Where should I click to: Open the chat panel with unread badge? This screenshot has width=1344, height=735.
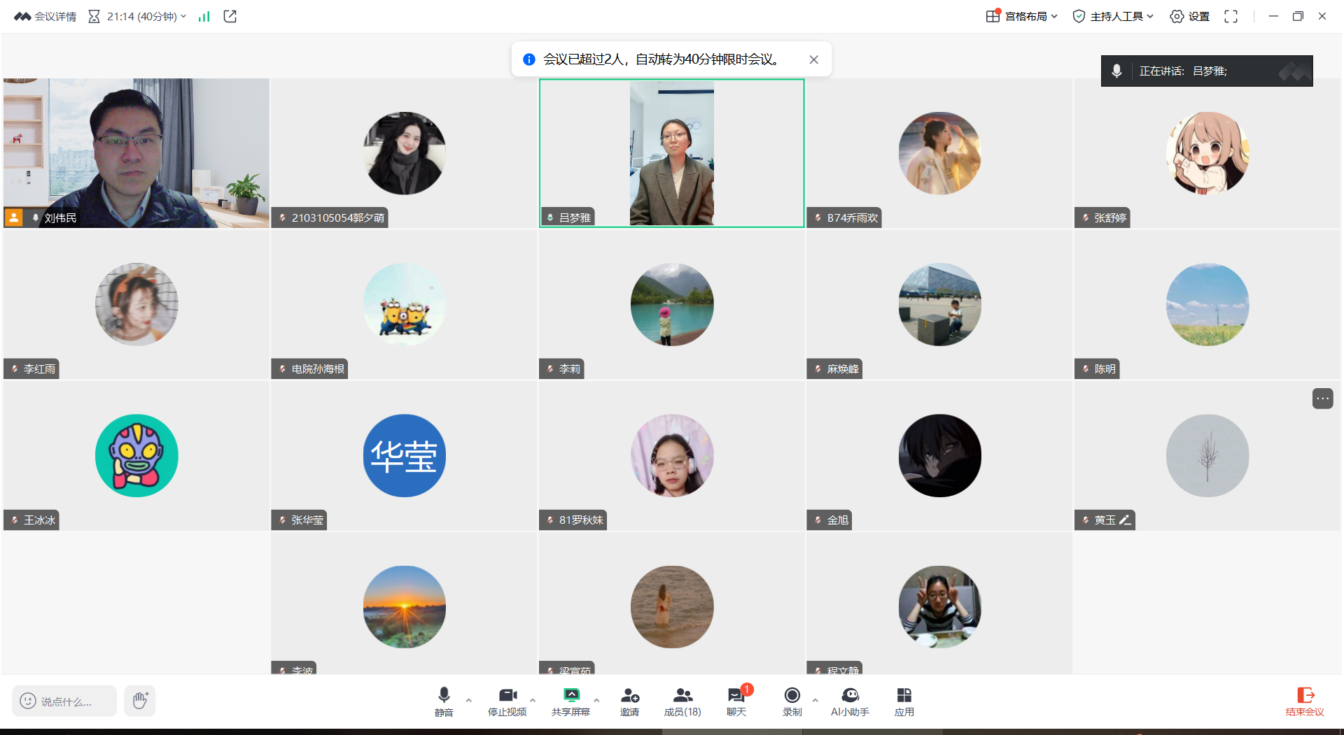pyautogui.click(x=736, y=701)
